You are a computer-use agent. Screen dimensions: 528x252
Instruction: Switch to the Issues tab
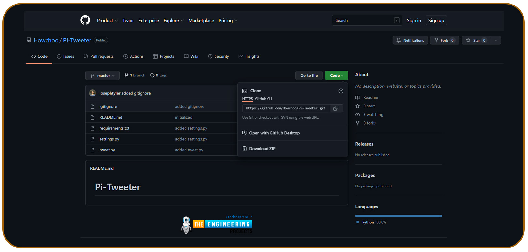tap(66, 56)
